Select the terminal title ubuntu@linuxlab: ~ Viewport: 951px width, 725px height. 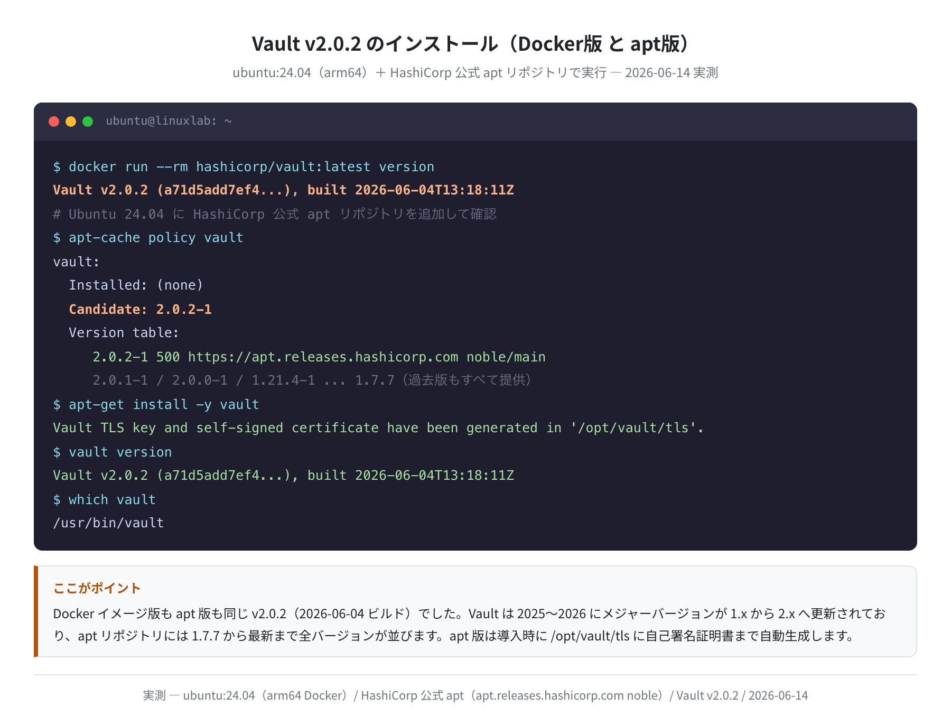[169, 121]
